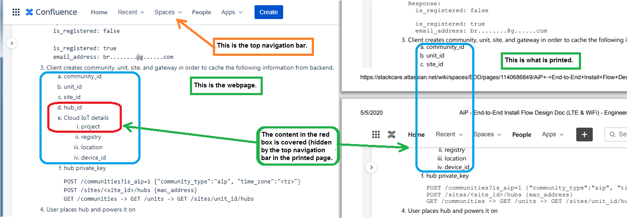Click 'is_registered: false' in the webpage
627x218 pixels.
tap(86, 31)
